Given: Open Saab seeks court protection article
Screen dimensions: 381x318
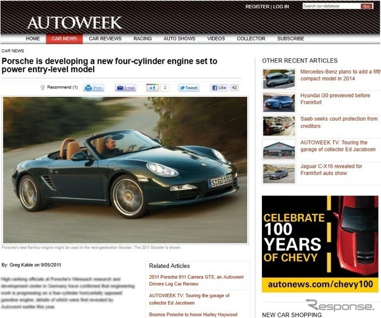Looking at the screenshot, I should (339, 122).
